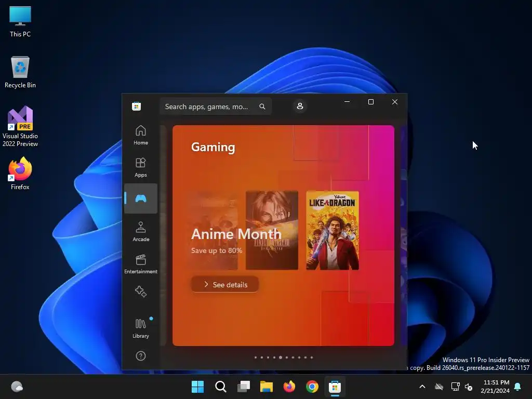The height and width of the screenshot is (399, 532).
Task: Select the Recycle Bin desktop icon
Action: pyautogui.click(x=20, y=72)
